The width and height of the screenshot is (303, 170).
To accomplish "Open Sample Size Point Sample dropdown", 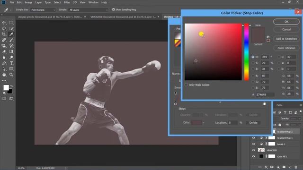I will tap(43, 10).
